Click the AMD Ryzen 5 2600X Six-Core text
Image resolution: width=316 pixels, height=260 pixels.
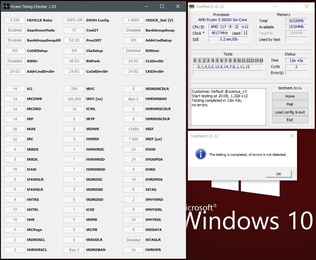click(222, 20)
